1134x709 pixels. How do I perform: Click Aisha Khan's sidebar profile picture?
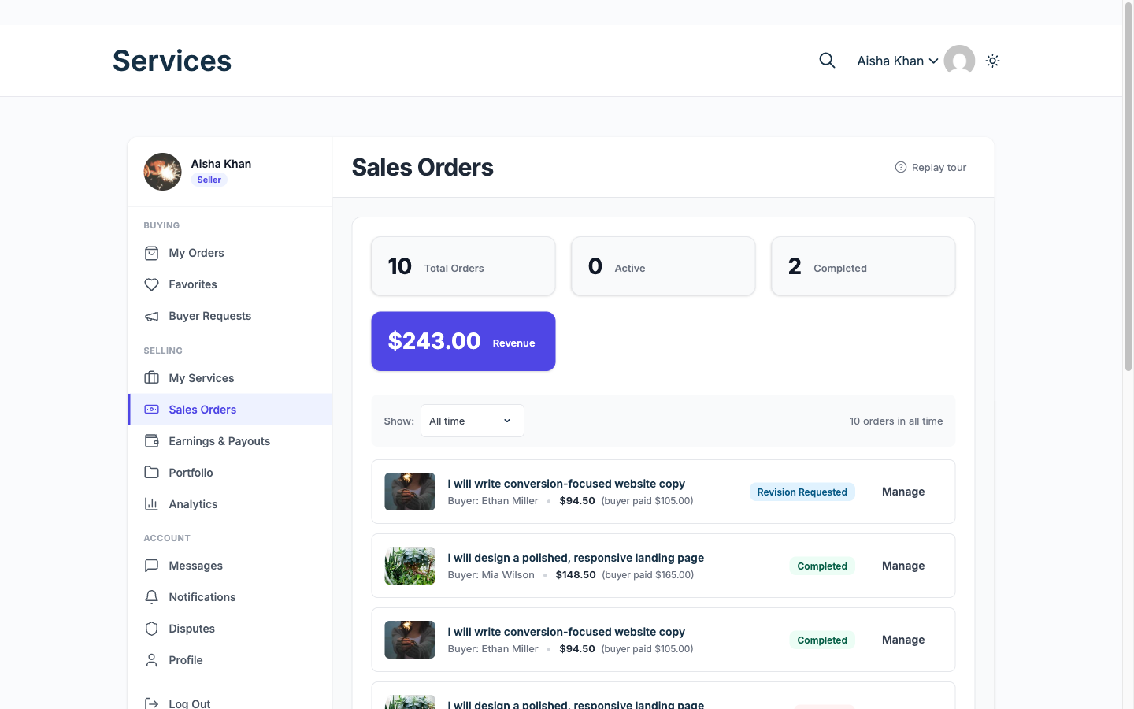[x=162, y=172]
